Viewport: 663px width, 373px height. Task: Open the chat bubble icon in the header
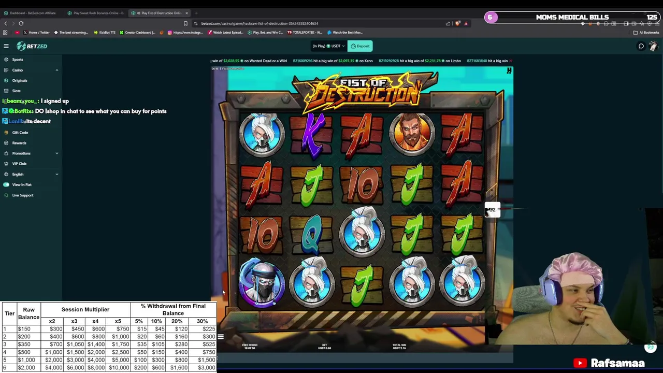click(641, 46)
